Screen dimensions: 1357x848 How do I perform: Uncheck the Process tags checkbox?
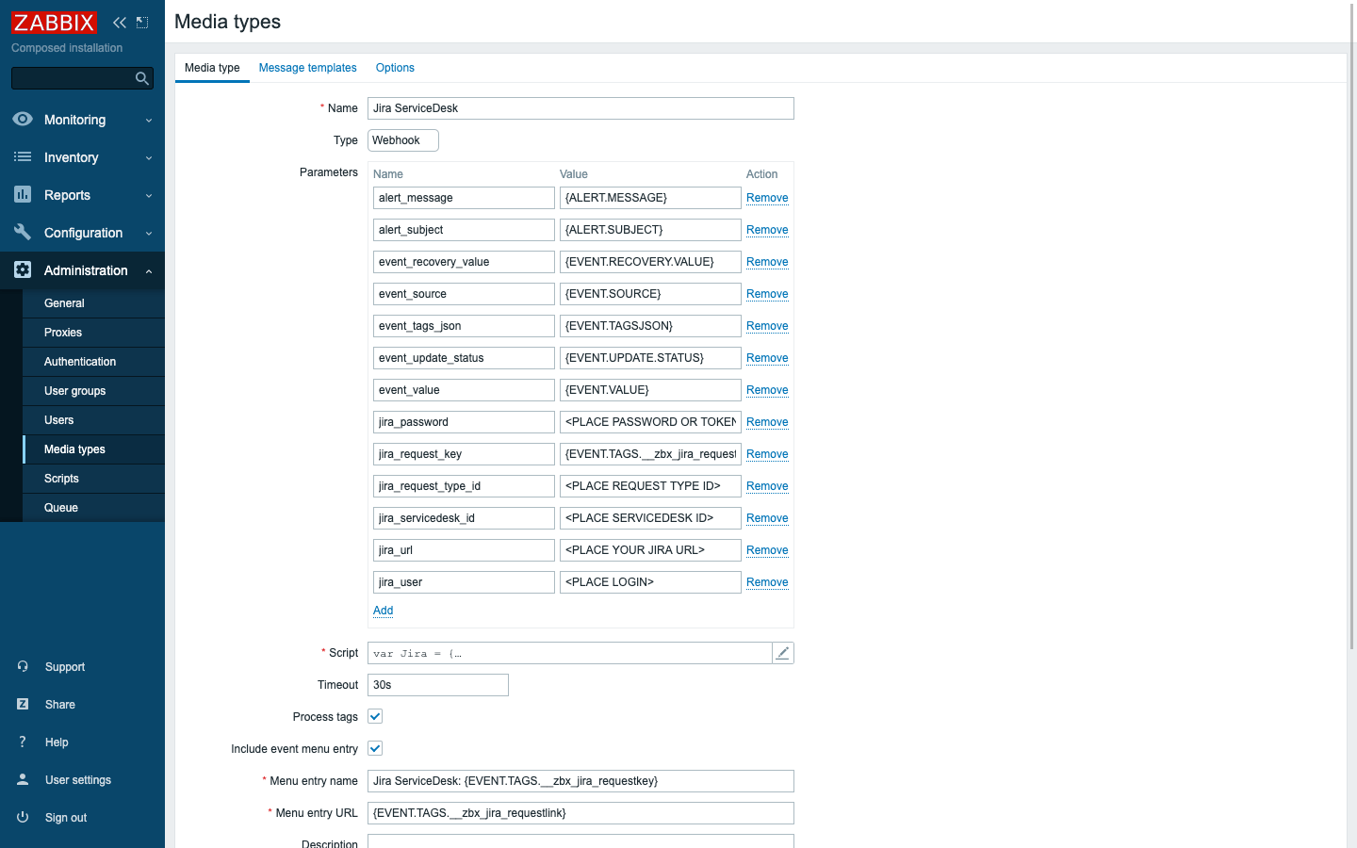coord(375,717)
